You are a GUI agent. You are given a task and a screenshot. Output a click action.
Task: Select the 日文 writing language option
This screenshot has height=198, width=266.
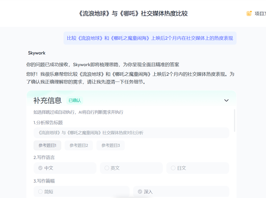[x=198, y=168]
